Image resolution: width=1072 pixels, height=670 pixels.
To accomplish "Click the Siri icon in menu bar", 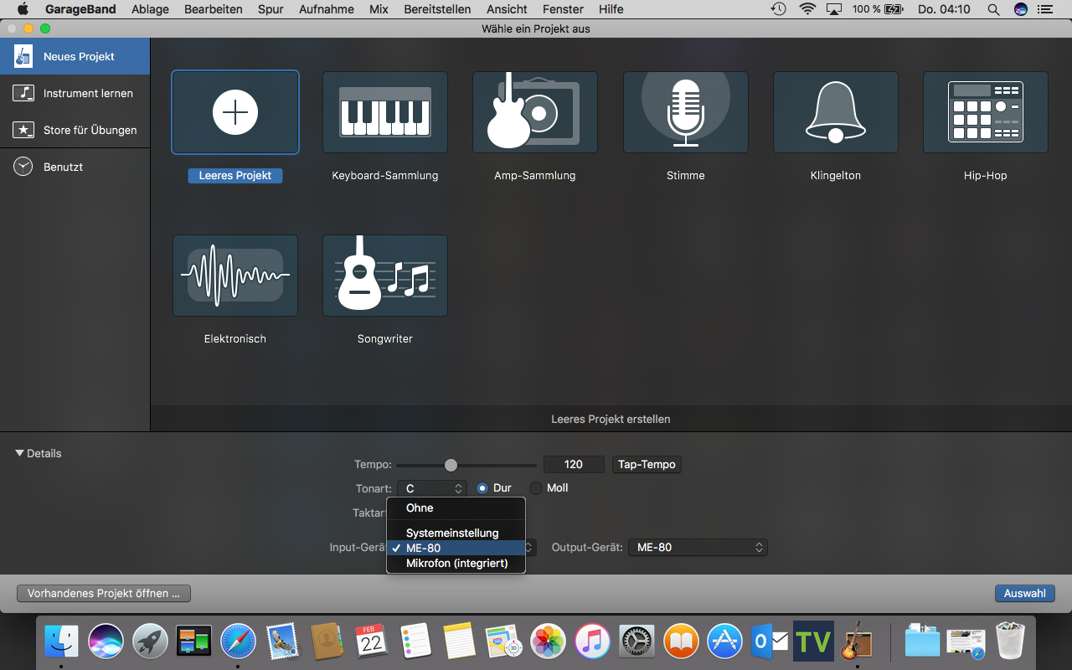I will pyautogui.click(x=1020, y=9).
